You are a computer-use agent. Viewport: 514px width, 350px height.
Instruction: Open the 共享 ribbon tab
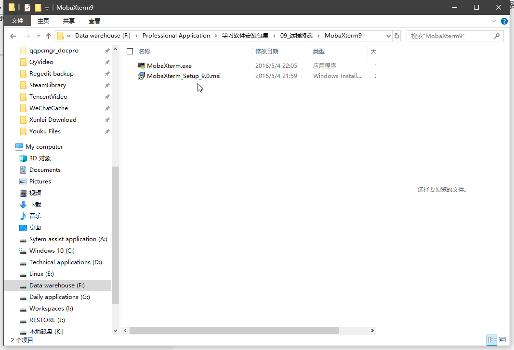(69, 21)
